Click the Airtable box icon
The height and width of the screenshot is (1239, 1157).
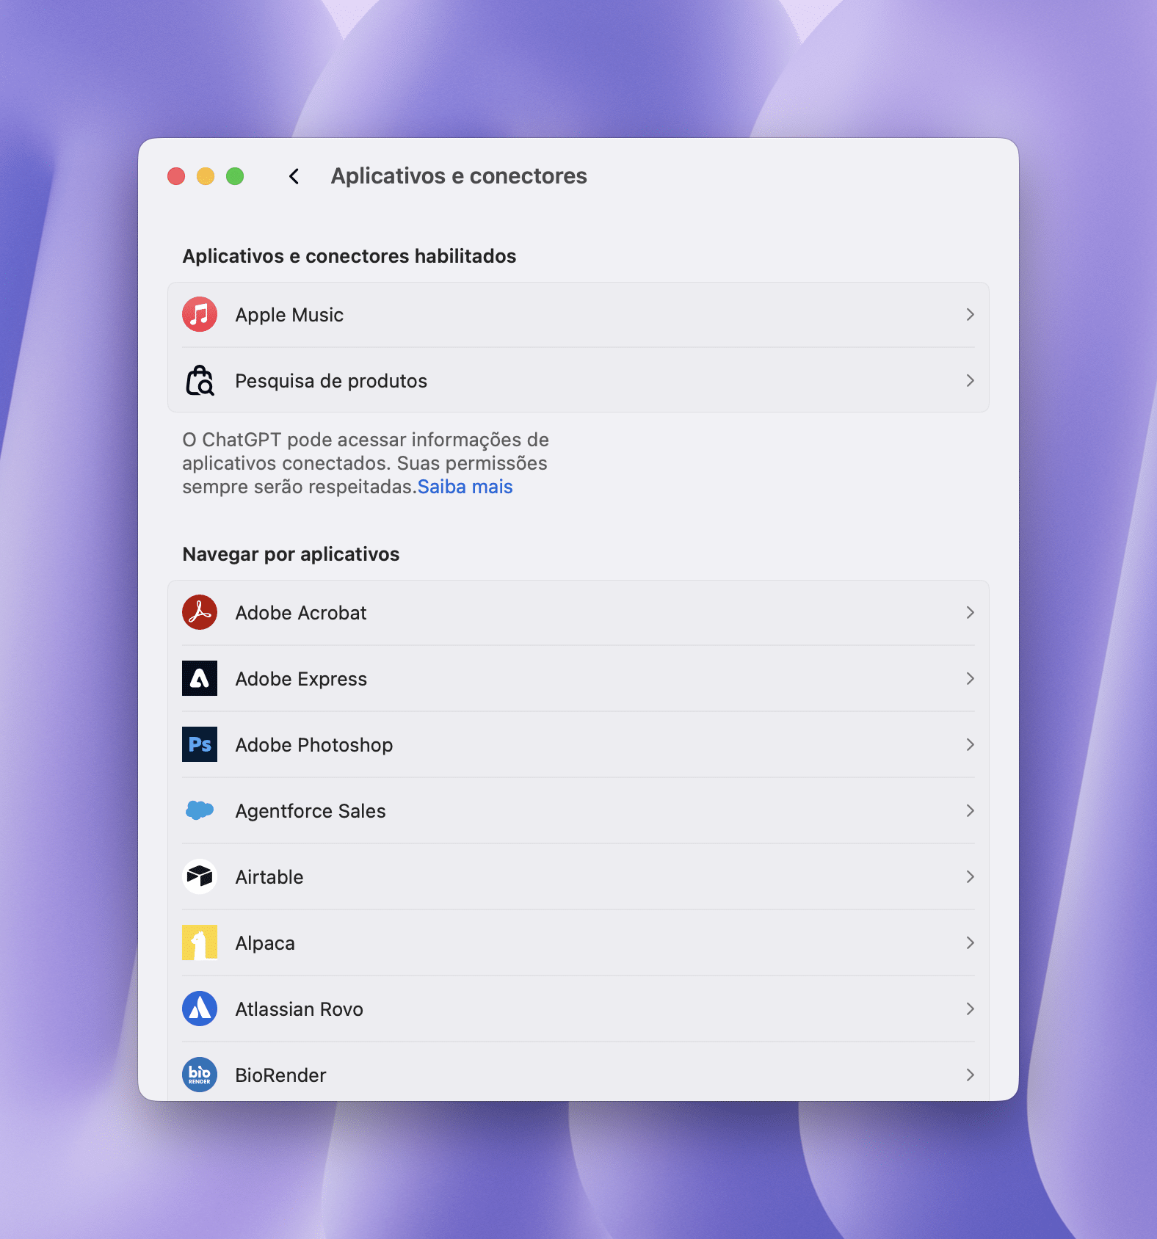[200, 877]
